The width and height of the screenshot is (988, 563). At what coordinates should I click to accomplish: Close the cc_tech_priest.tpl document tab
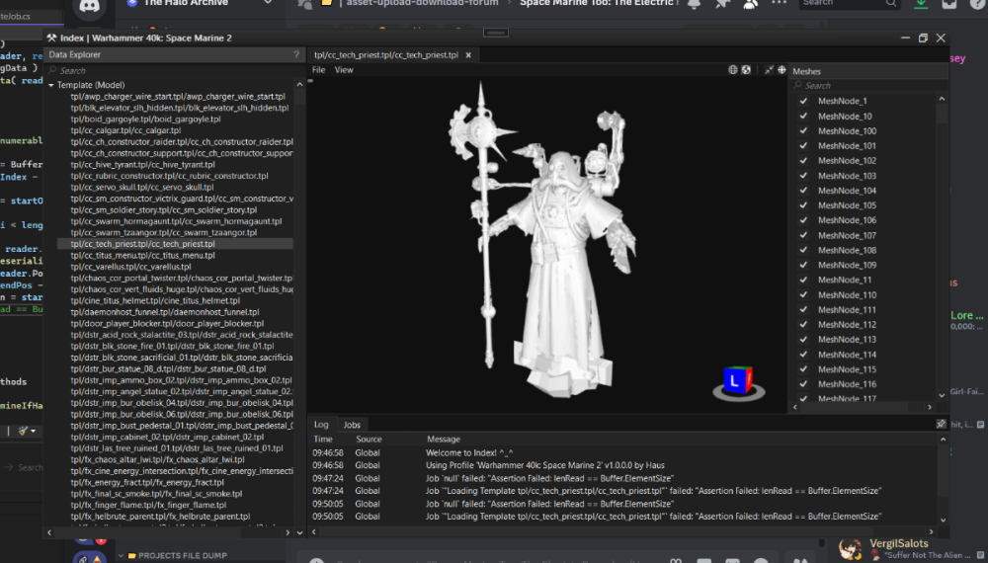tap(467, 55)
